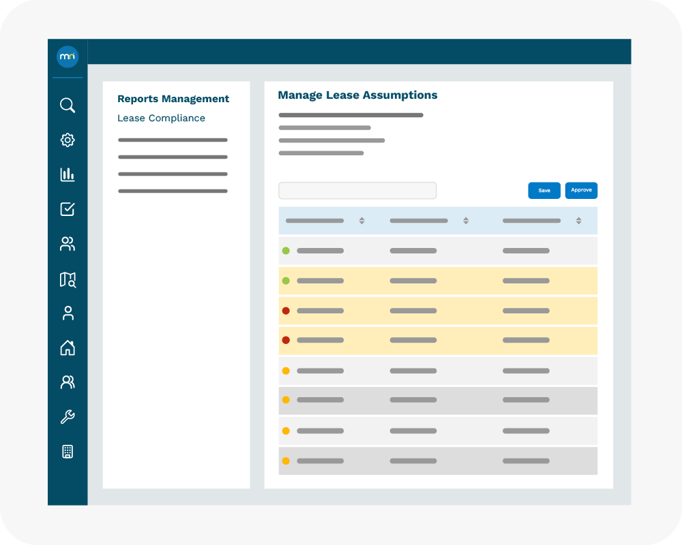Image resolution: width=682 pixels, height=545 pixels.
Task: Sort the second table column
Action: (x=466, y=221)
